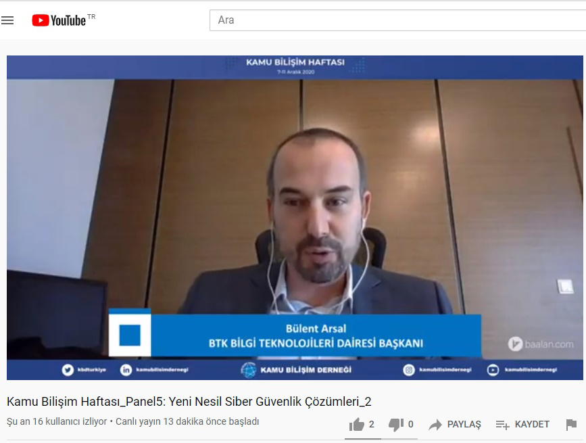The image size is (586, 443).
Task: Select the video title 'Kamu Bilişim Haftası_Panel5'
Action: tap(189, 402)
